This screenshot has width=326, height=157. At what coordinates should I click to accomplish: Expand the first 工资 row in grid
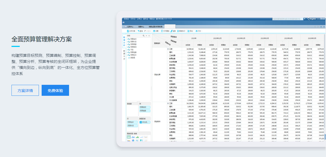pyautogui.click(x=168, y=49)
